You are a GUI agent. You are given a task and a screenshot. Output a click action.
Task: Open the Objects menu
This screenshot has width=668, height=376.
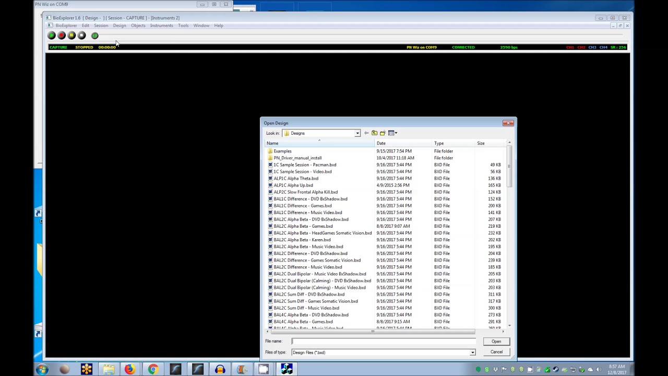(x=138, y=26)
